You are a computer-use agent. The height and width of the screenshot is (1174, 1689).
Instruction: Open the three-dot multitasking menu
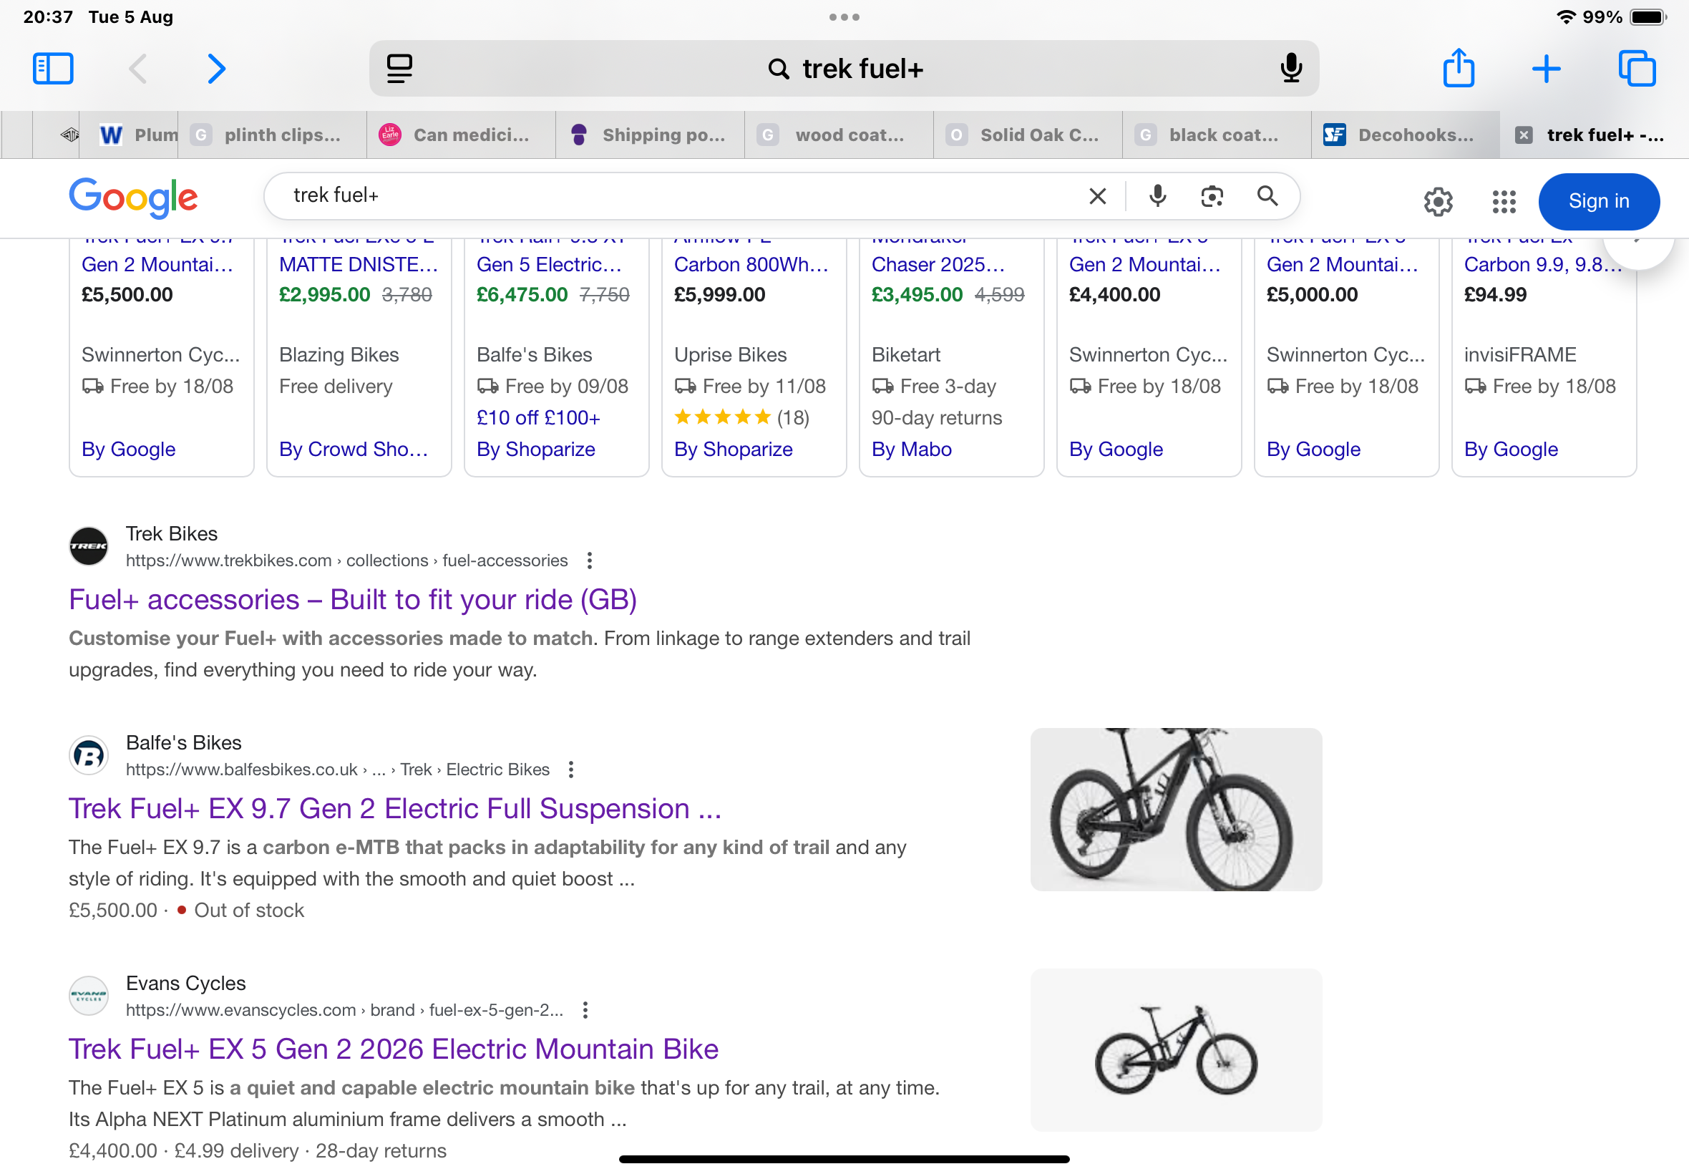coord(844,17)
